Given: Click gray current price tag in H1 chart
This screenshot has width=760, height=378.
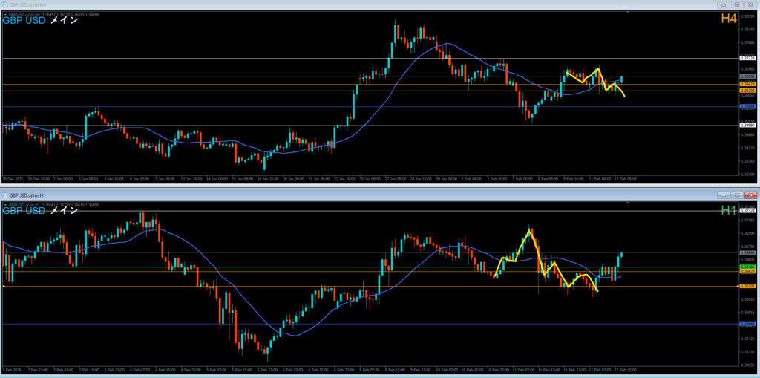Looking at the screenshot, I should pyautogui.click(x=747, y=253).
